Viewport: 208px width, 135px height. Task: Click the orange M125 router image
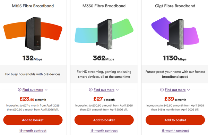click(33, 33)
